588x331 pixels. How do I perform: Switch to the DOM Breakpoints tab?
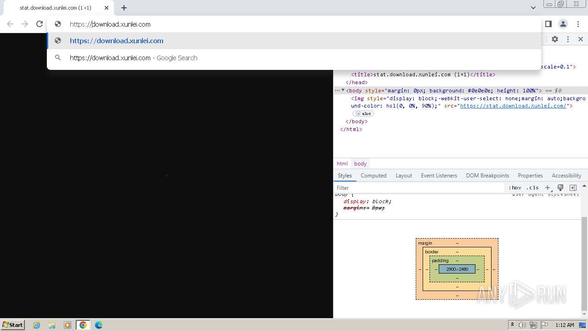[x=487, y=176]
